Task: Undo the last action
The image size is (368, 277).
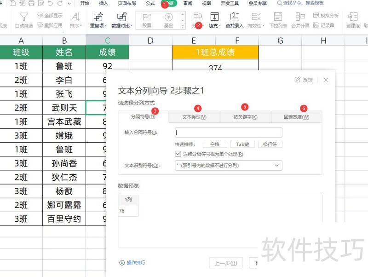Action: point(50,3)
